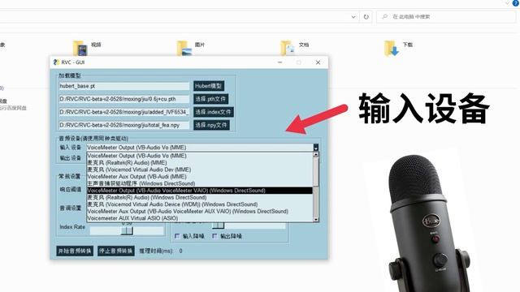Click the 选择.npy文件 button
Image resolution: width=520 pixels, height=292 pixels.
coord(211,125)
